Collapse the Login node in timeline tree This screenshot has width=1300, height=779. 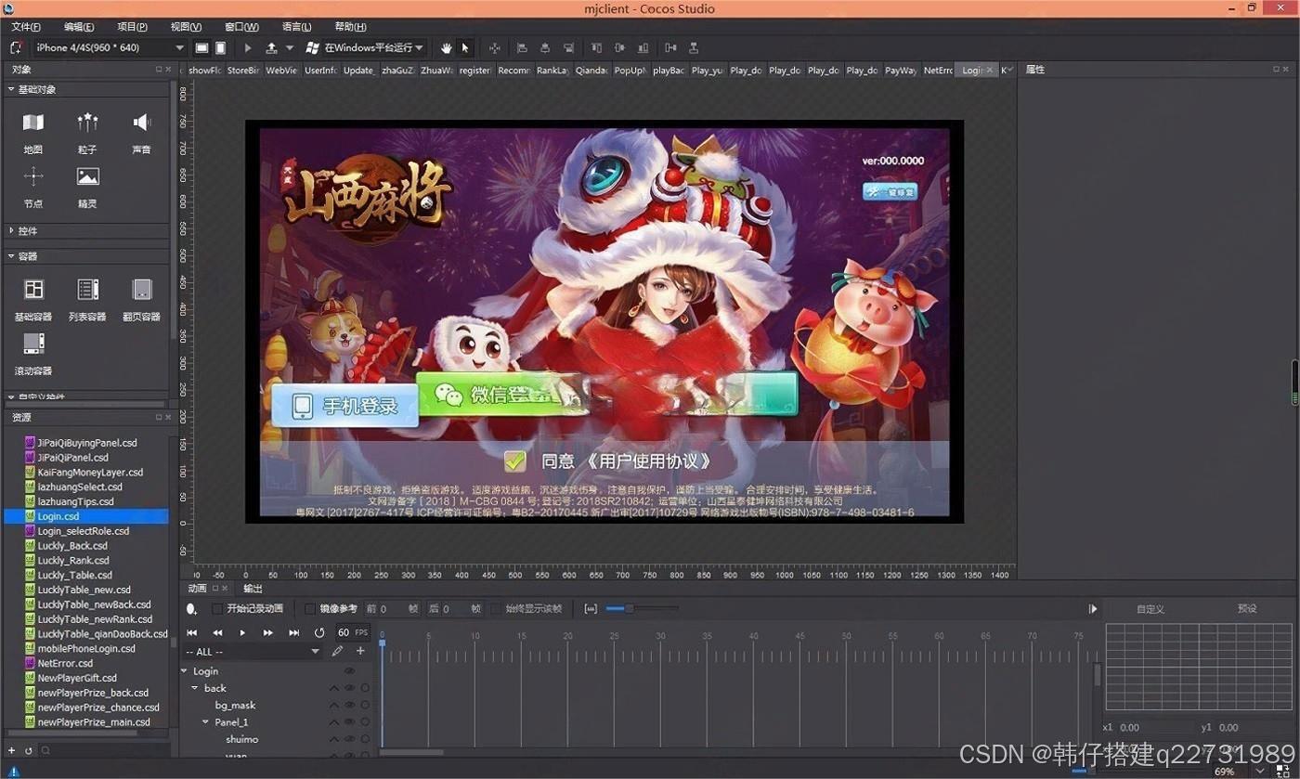tap(185, 671)
